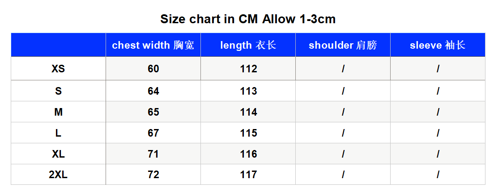498x196 pixels.
Task: Click the length value 116
Action: coord(248,154)
